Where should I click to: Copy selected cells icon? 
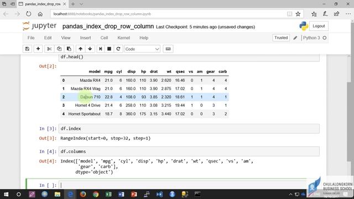59,49
